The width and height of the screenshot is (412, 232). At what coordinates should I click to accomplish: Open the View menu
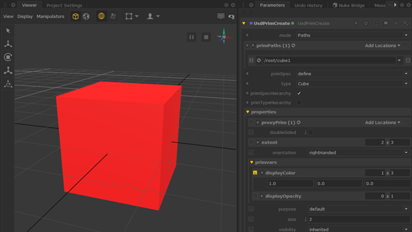(x=8, y=16)
